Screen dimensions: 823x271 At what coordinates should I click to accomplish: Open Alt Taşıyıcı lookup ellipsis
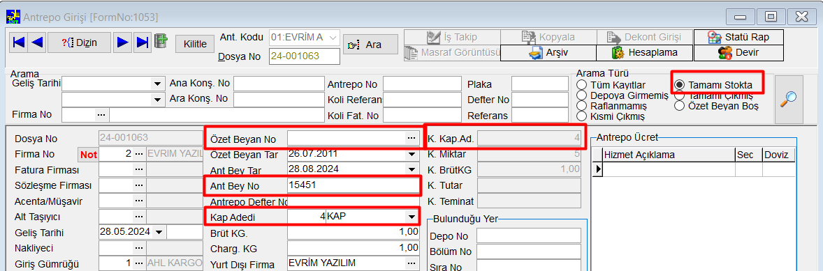(x=138, y=216)
